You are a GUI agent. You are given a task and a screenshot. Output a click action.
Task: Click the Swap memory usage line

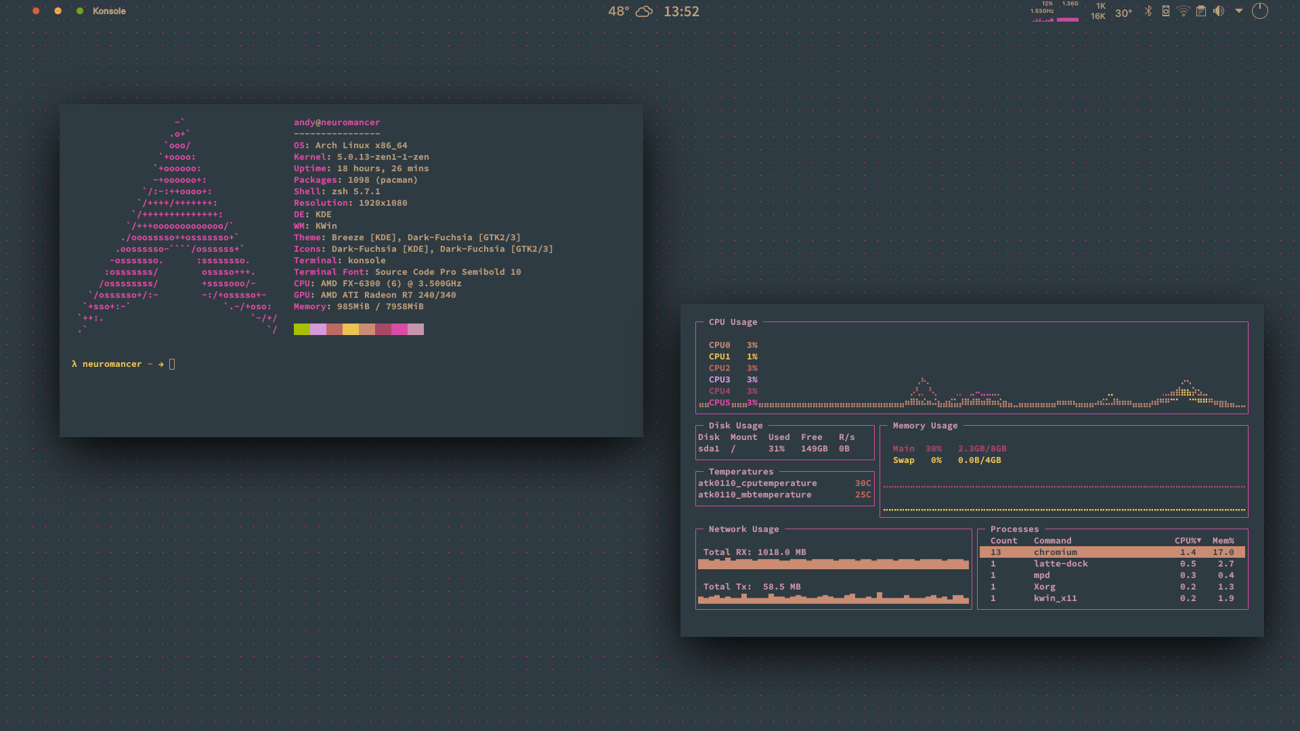point(947,460)
